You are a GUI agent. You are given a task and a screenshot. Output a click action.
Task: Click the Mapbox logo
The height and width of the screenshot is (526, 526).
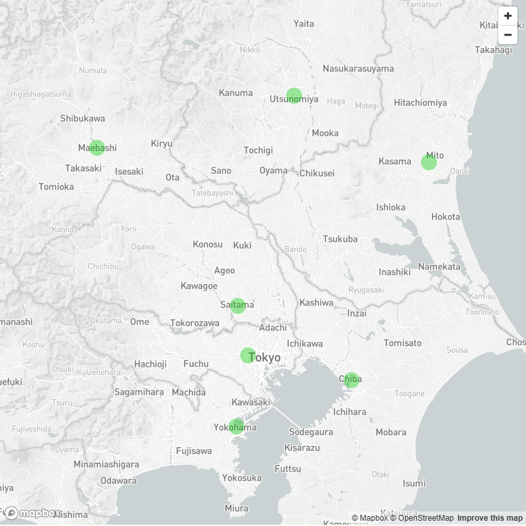click(32, 513)
